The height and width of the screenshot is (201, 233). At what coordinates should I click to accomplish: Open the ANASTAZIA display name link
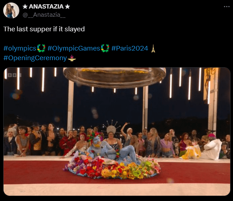click(46, 6)
